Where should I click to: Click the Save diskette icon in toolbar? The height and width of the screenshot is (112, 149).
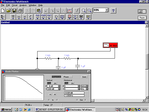[14, 11]
